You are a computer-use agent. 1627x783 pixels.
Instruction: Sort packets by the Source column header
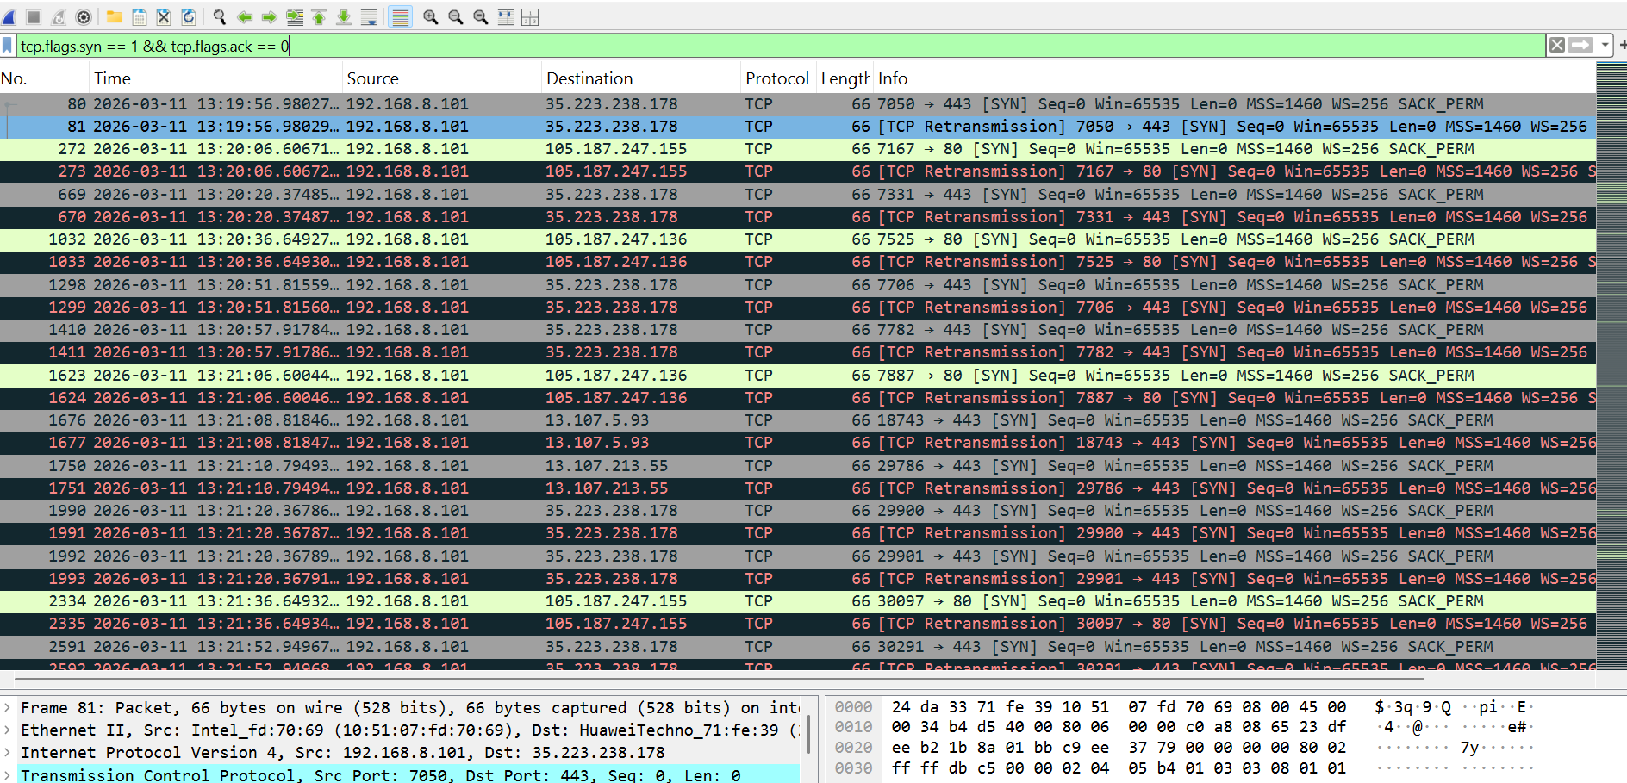click(x=372, y=78)
